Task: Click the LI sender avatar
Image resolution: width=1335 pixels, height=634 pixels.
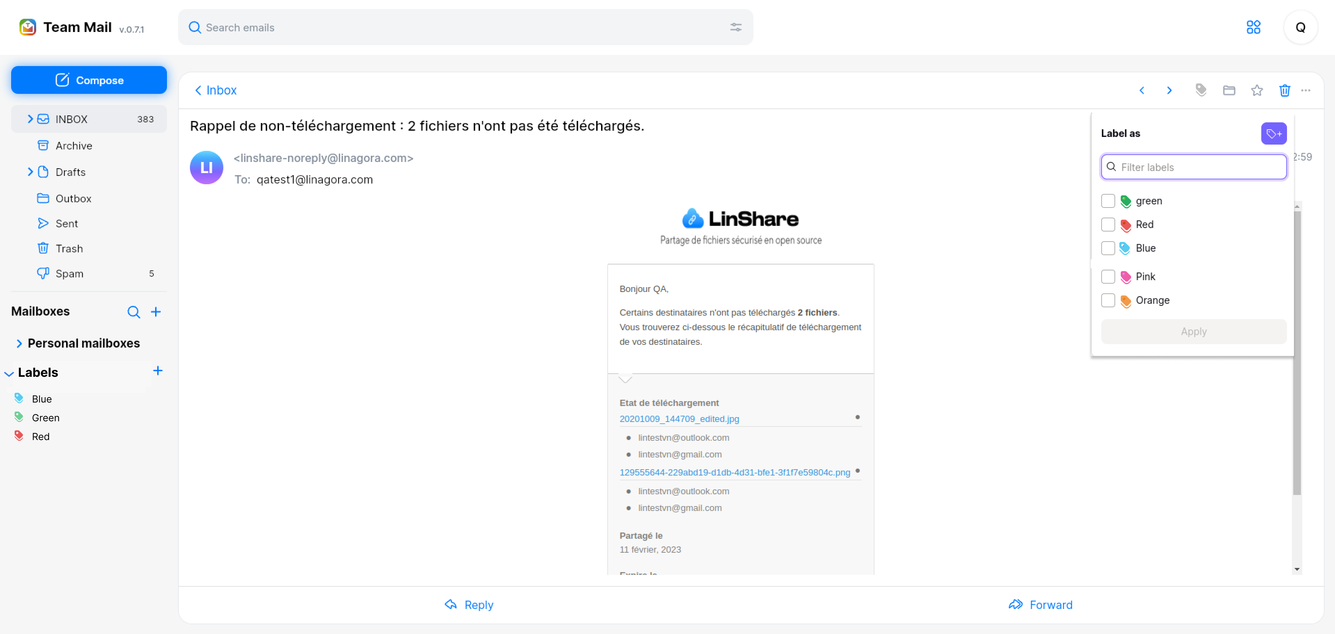Action: pyautogui.click(x=206, y=168)
